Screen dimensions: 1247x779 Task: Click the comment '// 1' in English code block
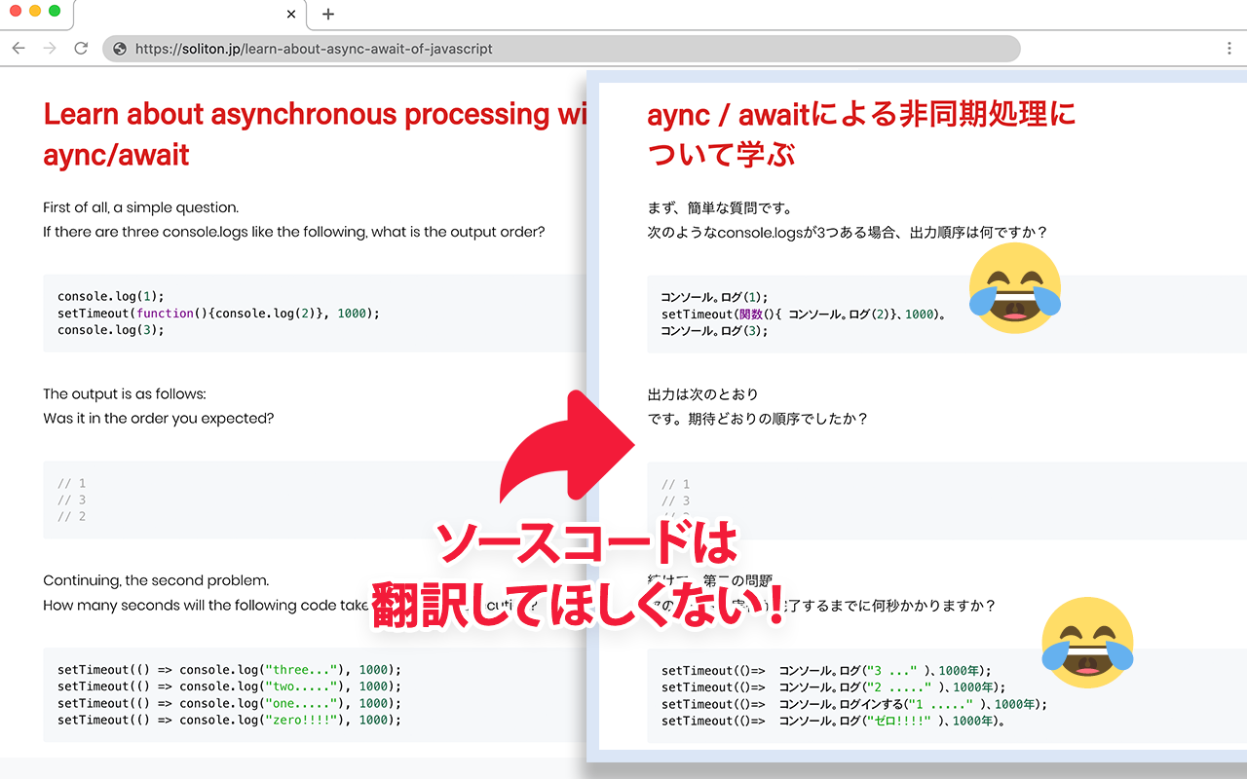click(72, 483)
